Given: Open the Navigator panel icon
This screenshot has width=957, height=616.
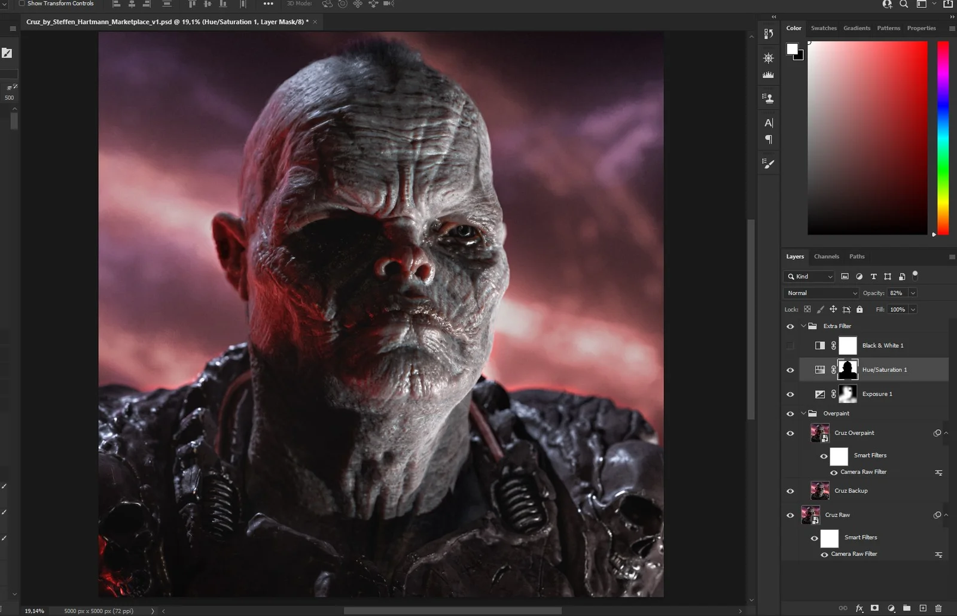Looking at the screenshot, I should click(x=769, y=58).
